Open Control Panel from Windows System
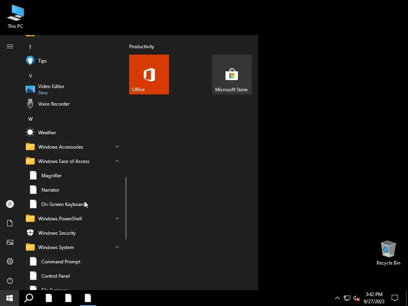The height and width of the screenshot is (306, 408). click(73, 276)
